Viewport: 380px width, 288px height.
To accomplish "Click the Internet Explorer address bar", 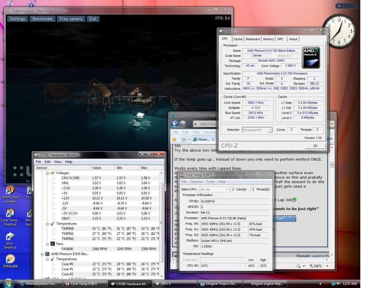I will pos(205,124).
